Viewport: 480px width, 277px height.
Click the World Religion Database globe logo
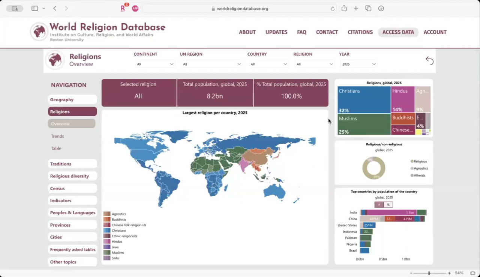point(39,32)
